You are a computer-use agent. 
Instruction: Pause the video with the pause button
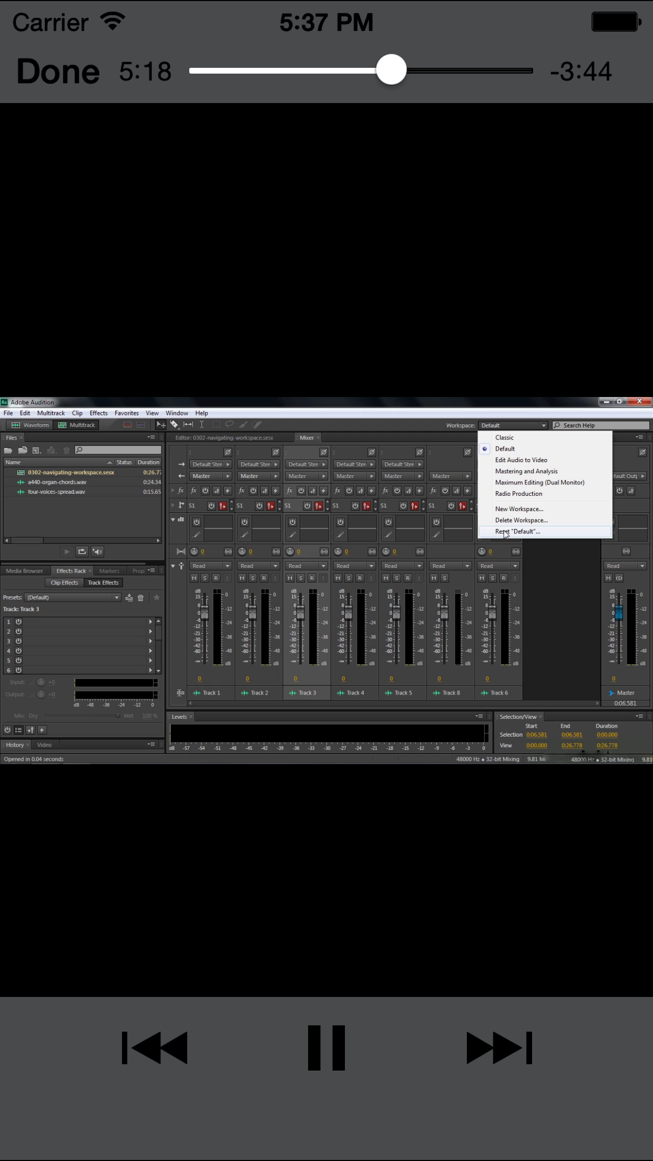(x=326, y=1047)
